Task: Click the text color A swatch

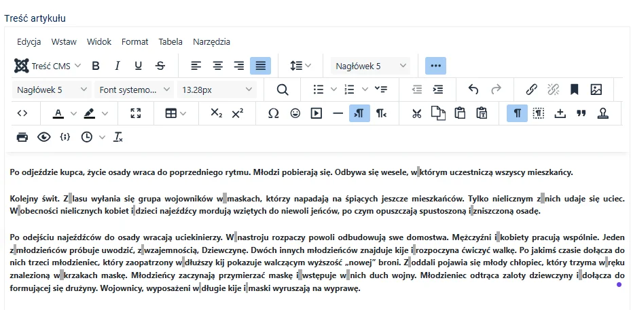Action: point(58,113)
